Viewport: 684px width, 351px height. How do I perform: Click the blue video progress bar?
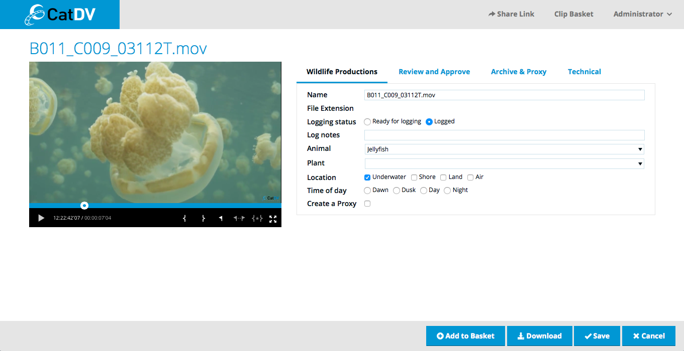(x=155, y=206)
